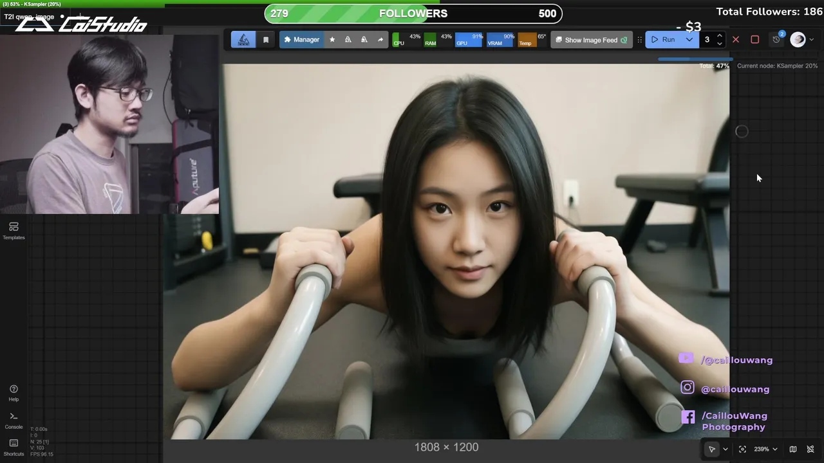The height and width of the screenshot is (463, 824).
Task: Open the Run button dropdown arrow
Action: pos(689,40)
